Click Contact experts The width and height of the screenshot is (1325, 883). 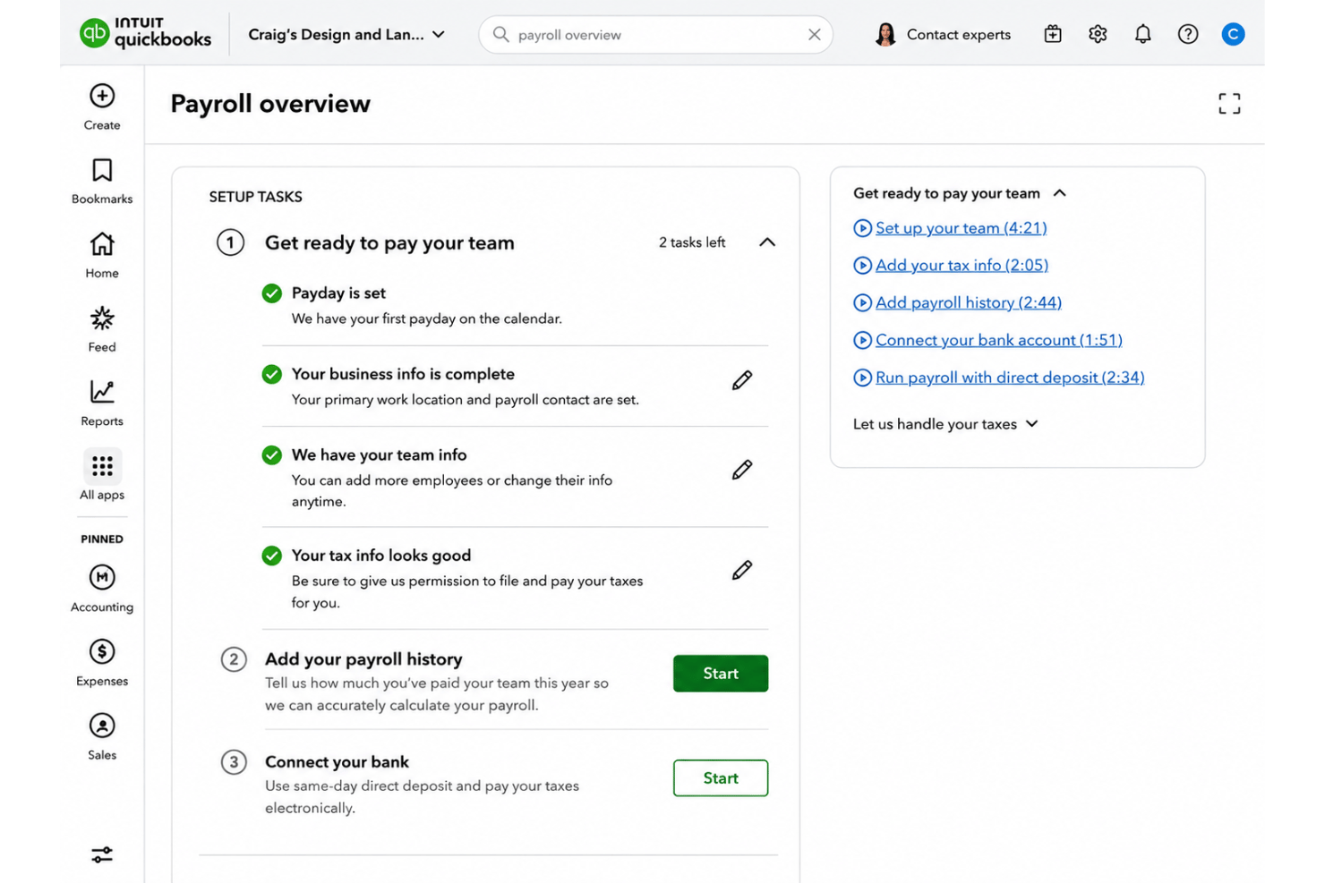[x=958, y=34]
